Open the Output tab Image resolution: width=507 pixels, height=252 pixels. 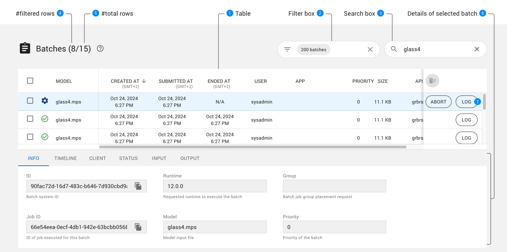click(190, 158)
